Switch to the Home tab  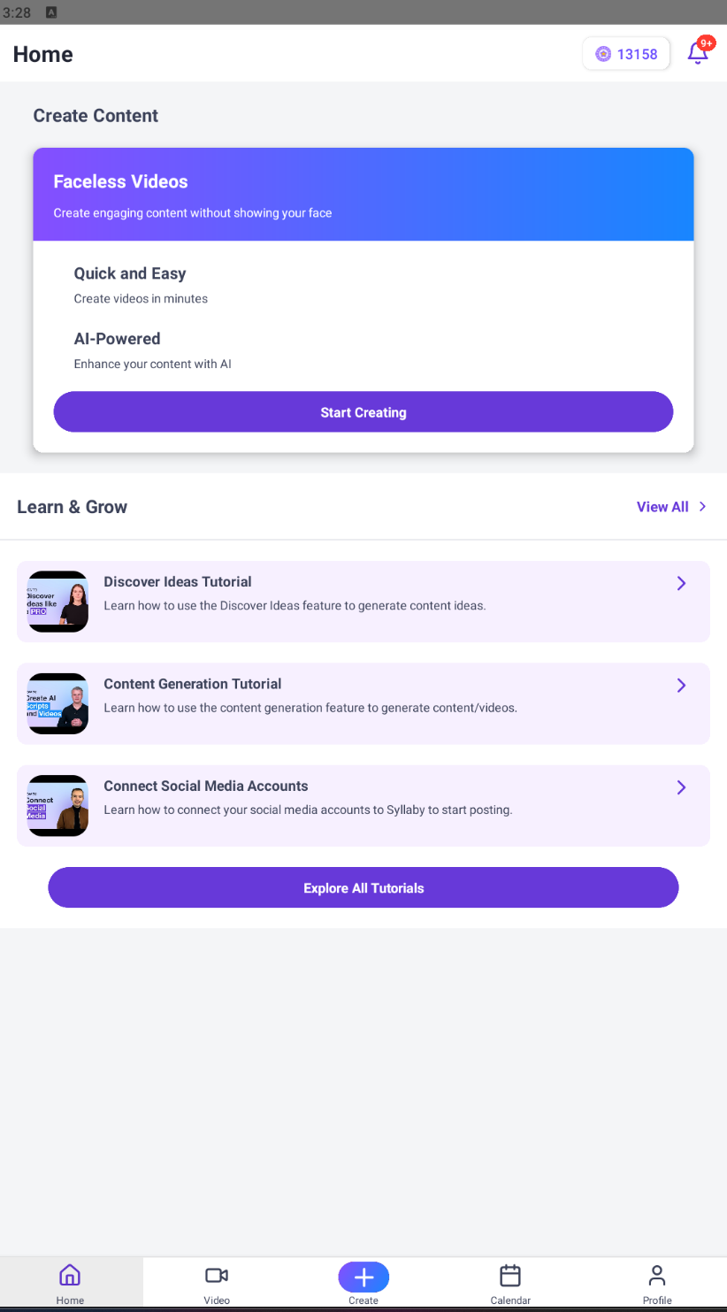pyautogui.click(x=70, y=1283)
